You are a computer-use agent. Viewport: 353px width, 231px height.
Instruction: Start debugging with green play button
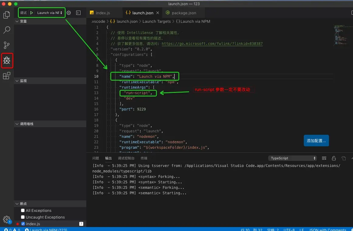[32, 13]
